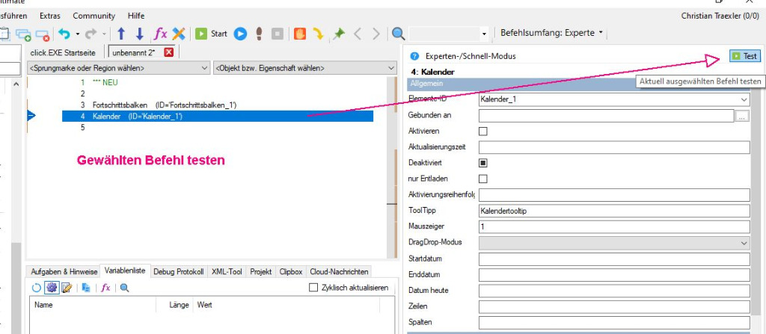Refresh the variable list with the circular arrow
This screenshot has width=766, height=334.
[x=37, y=288]
